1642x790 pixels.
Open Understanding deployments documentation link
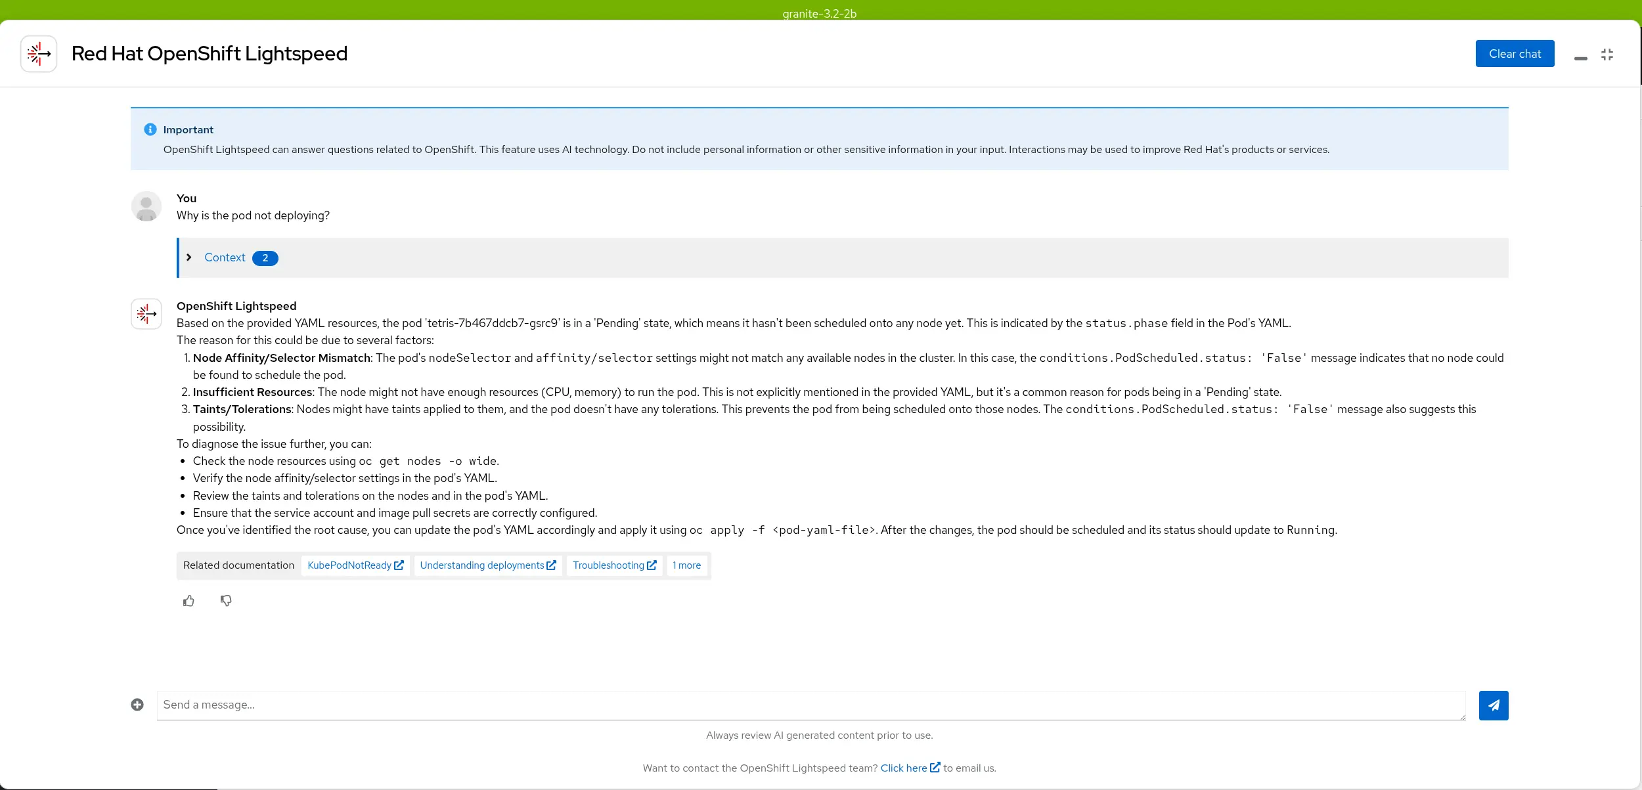point(488,565)
